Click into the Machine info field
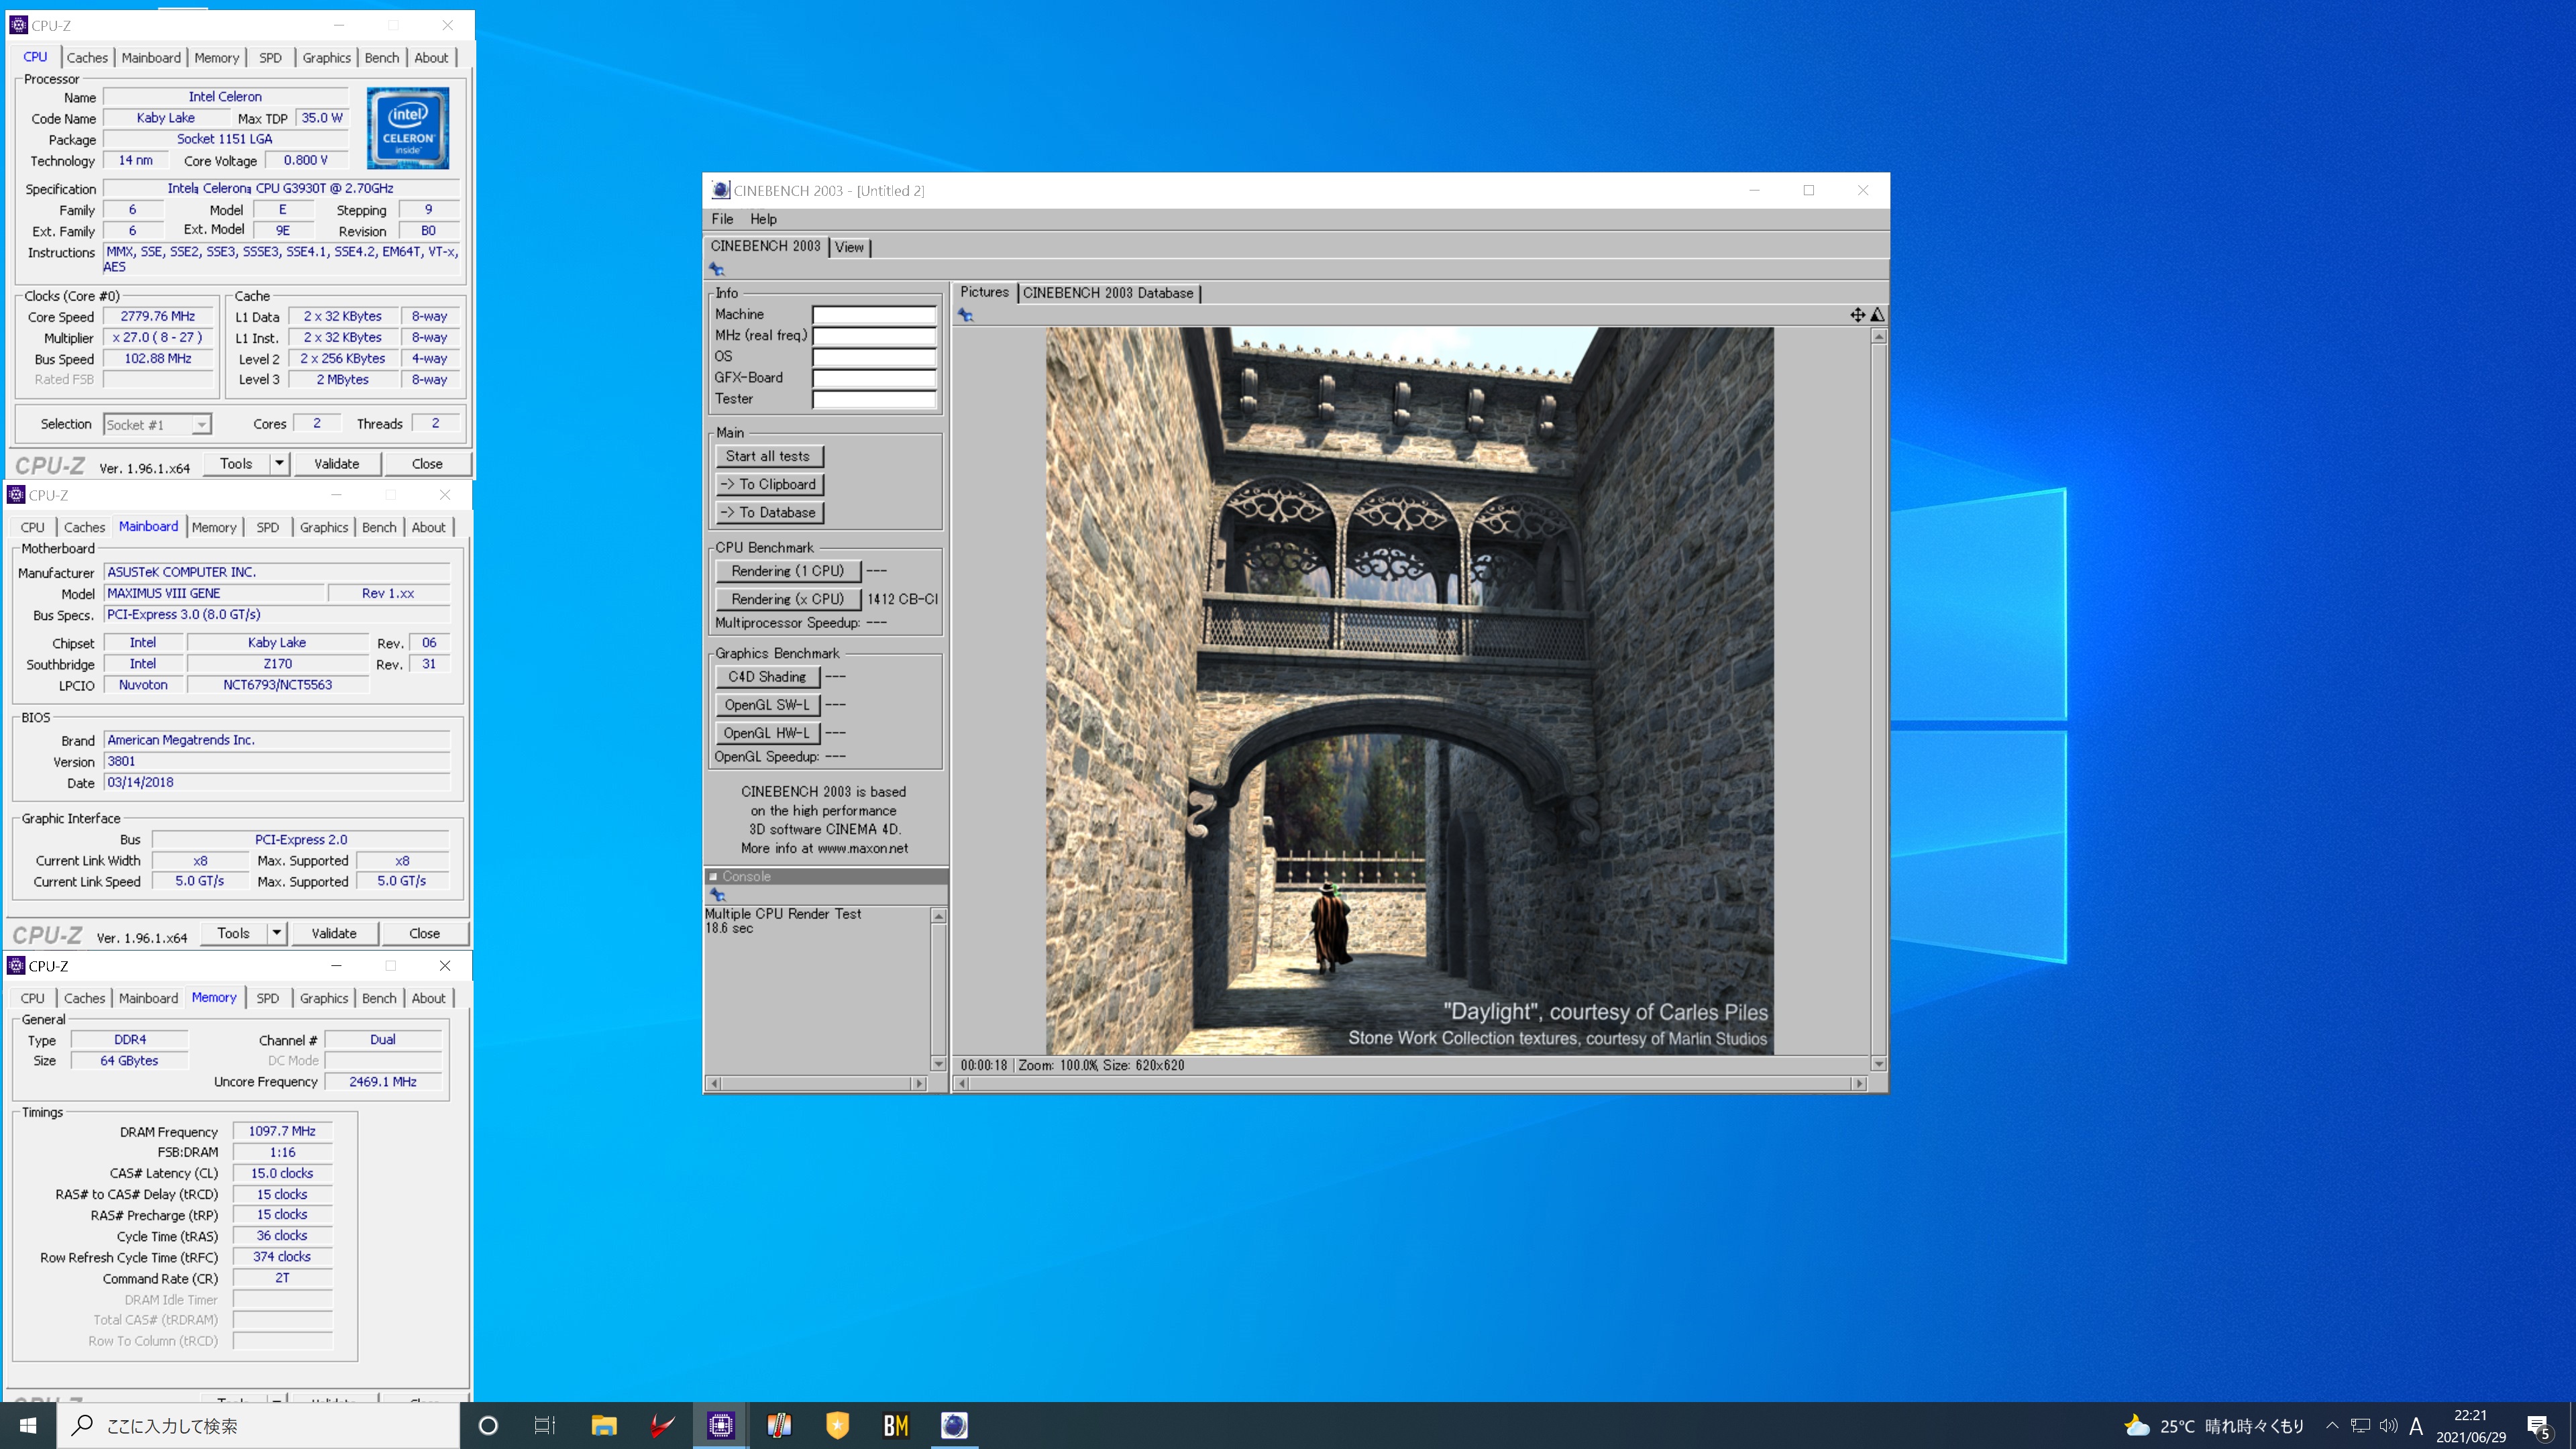The image size is (2576, 1449). point(874,315)
